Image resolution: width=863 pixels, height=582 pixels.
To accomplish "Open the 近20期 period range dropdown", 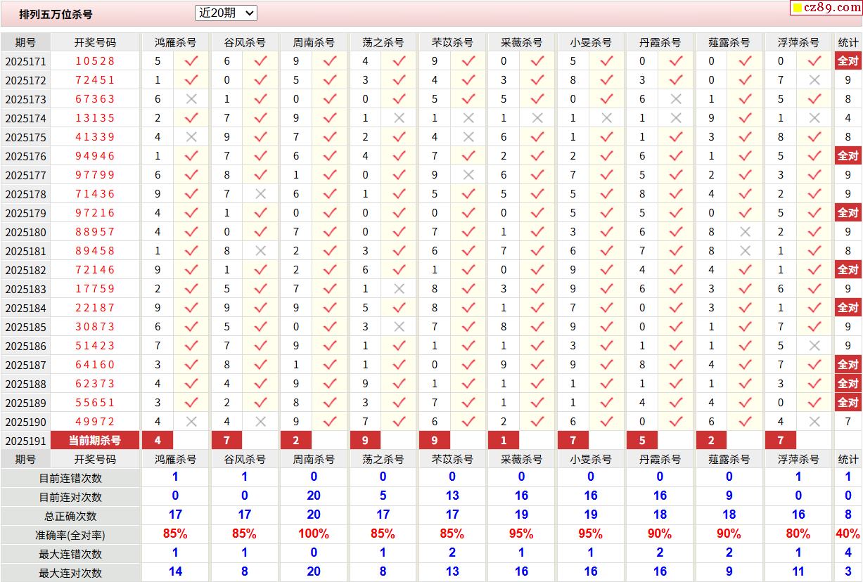I will pos(226,13).
